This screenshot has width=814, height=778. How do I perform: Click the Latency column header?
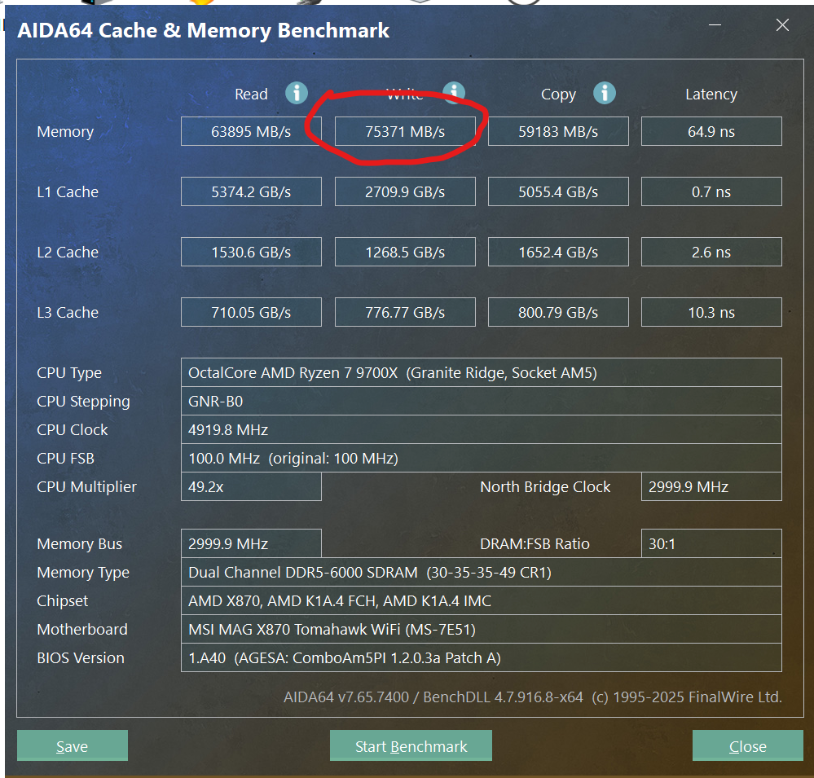coord(711,94)
